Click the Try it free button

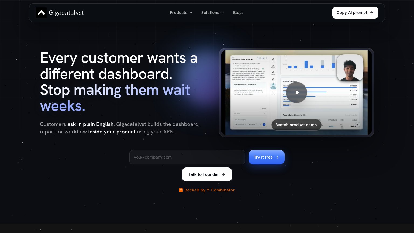pyautogui.click(x=266, y=157)
